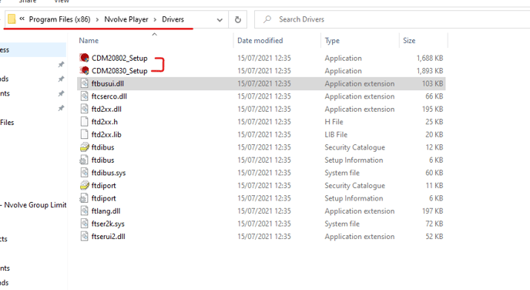
Task: Click the H File type cell
Action: [334, 122]
